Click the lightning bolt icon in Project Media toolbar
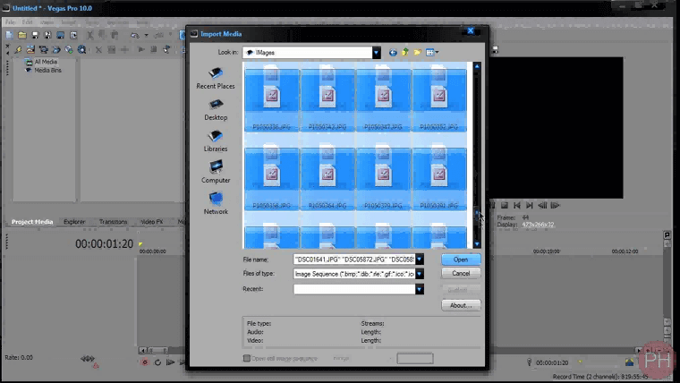The image size is (680, 383). coord(18,49)
